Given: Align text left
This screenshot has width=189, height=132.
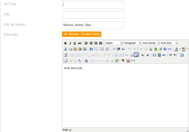Looking at the screenshot, I should pos(86,43).
